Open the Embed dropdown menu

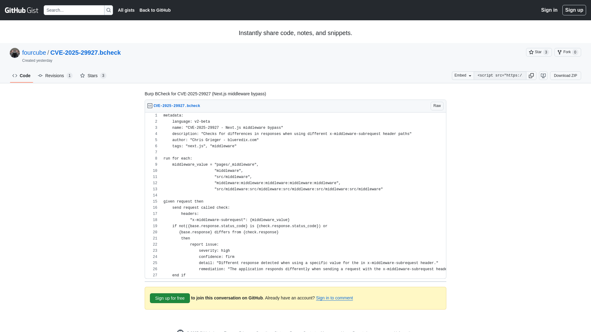click(463, 76)
